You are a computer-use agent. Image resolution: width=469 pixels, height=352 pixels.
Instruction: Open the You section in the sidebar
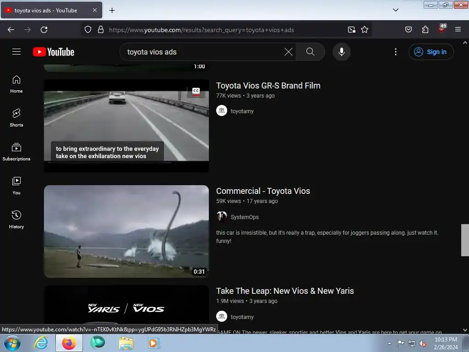click(16, 186)
